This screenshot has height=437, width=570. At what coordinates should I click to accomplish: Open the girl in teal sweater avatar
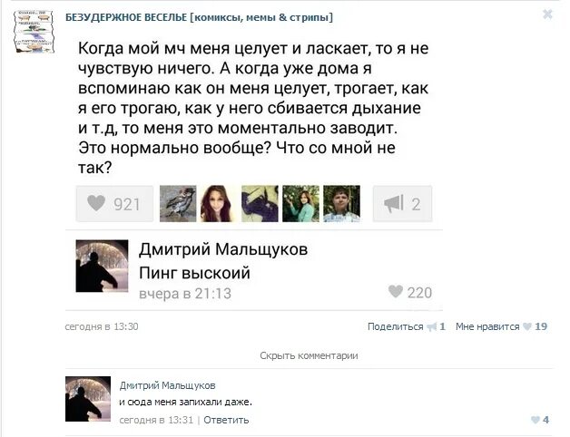coord(300,204)
